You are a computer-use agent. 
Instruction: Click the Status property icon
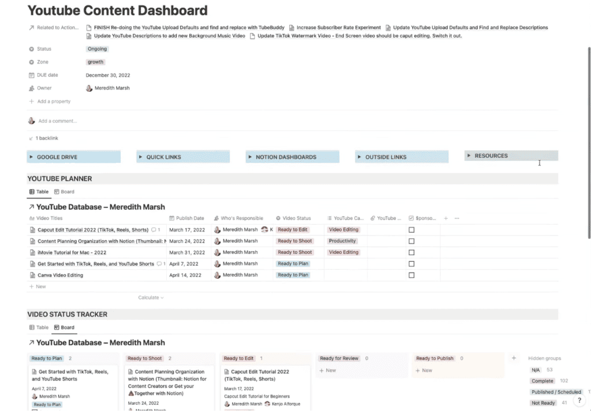[32, 49]
